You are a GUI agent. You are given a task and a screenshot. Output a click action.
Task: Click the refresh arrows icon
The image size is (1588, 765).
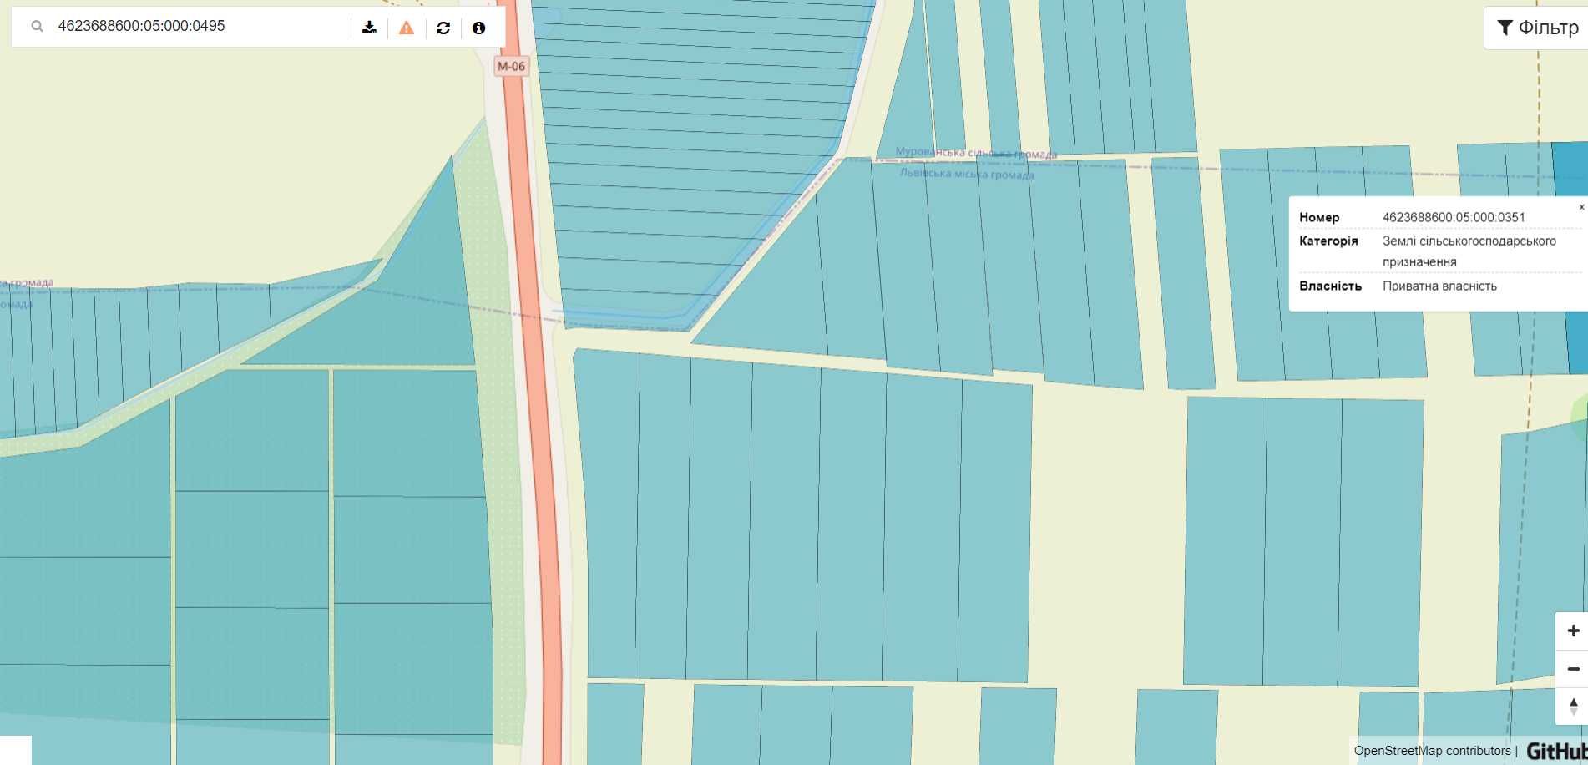(443, 28)
